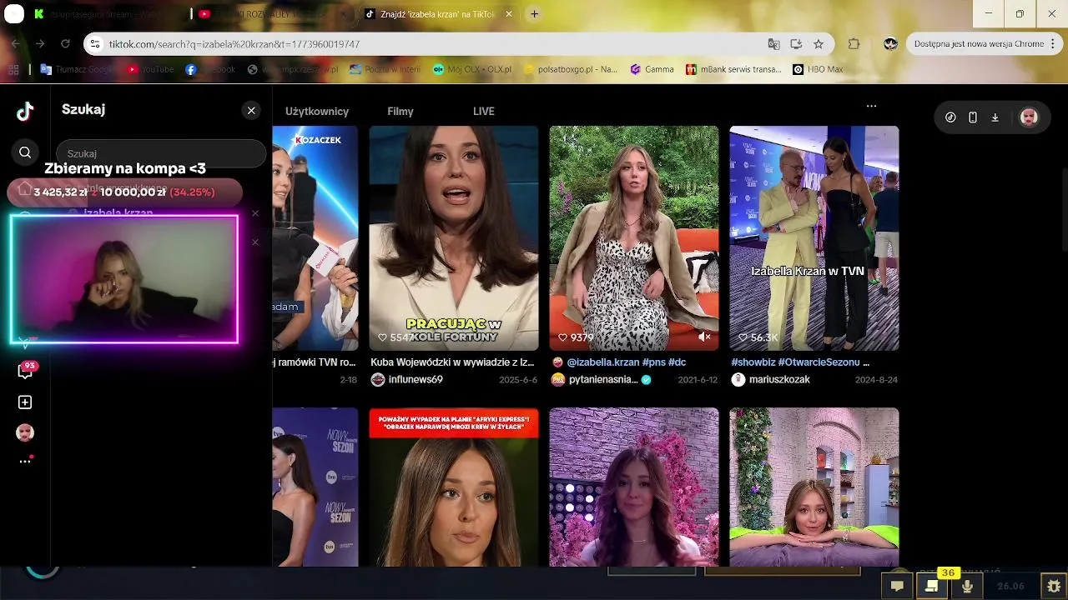Image resolution: width=1068 pixels, height=600 pixels.
Task: Open the more options dots in sidebar
Action: pyautogui.click(x=25, y=461)
